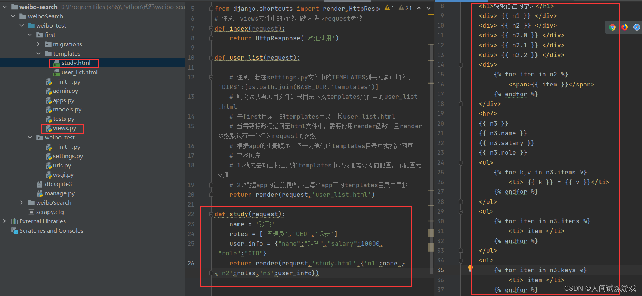Screen dimensions: 642x296
Task: Select wsgi.py in the tree
Action: 63,175
